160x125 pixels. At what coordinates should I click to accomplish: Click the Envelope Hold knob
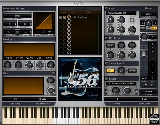click(x=18, y=65)
